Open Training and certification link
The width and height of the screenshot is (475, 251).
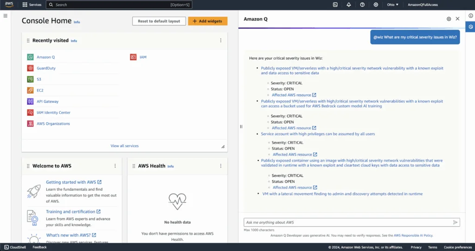pyautogui.click(x=73, y=212)
